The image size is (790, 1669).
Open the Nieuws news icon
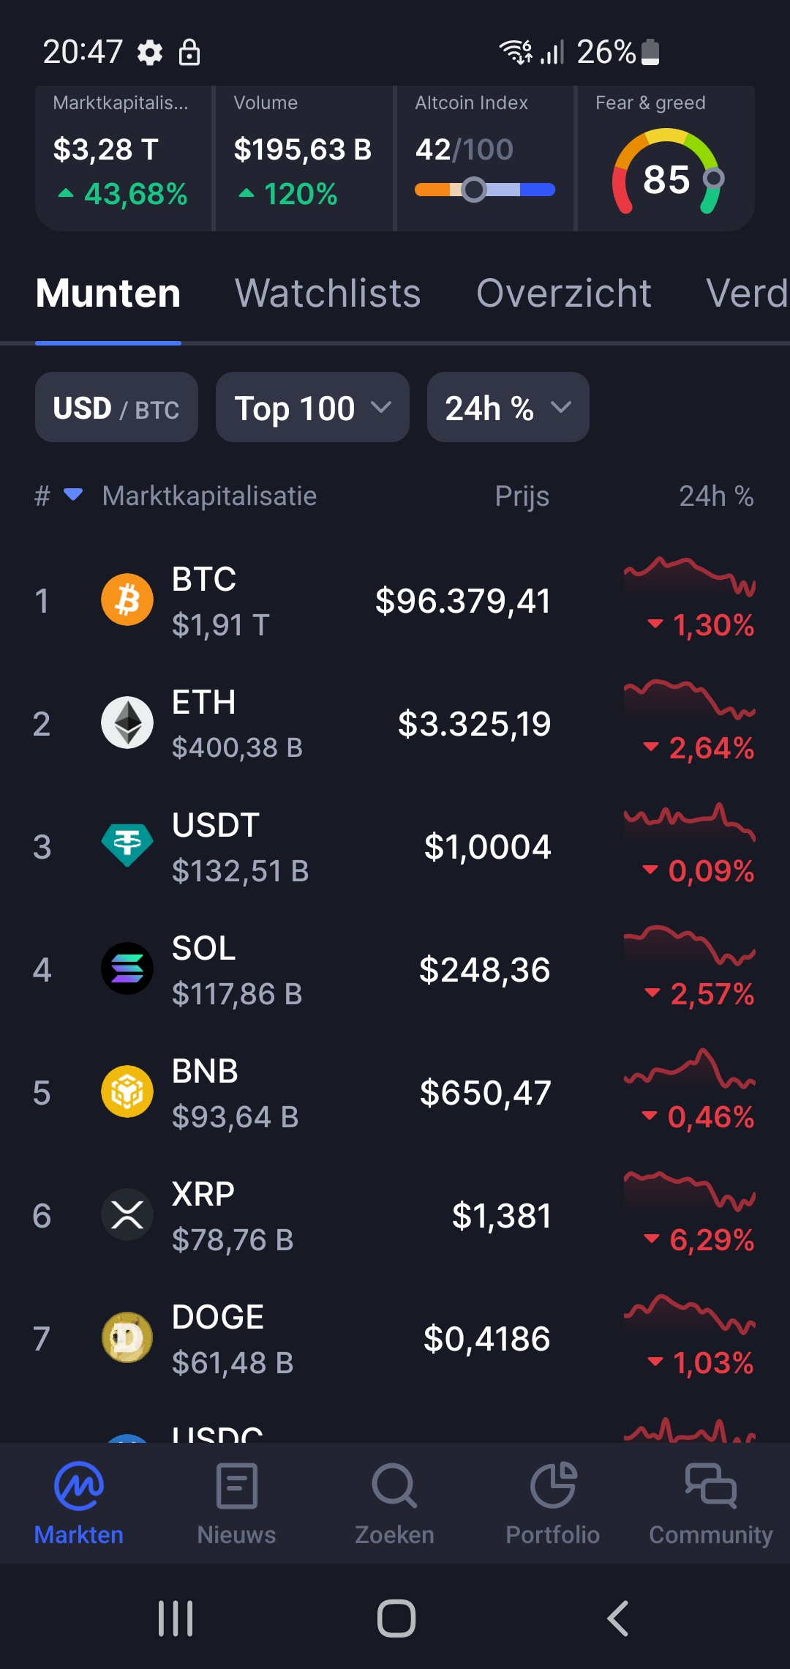(x=237, y=1486)
